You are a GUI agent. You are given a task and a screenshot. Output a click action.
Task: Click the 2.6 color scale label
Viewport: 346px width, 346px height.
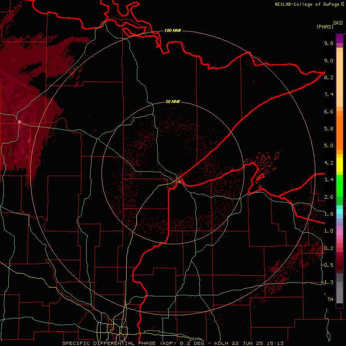329,197
